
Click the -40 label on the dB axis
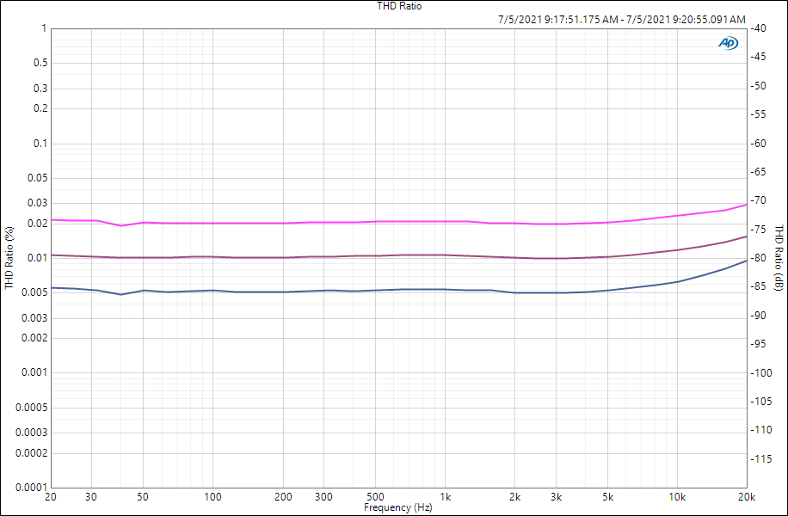[758, 28]
